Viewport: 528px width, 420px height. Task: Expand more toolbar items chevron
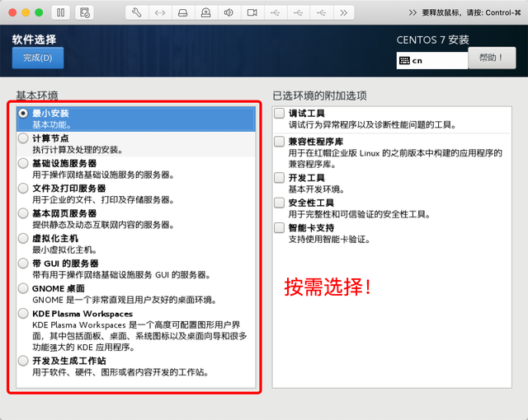(x=343, y=13)
